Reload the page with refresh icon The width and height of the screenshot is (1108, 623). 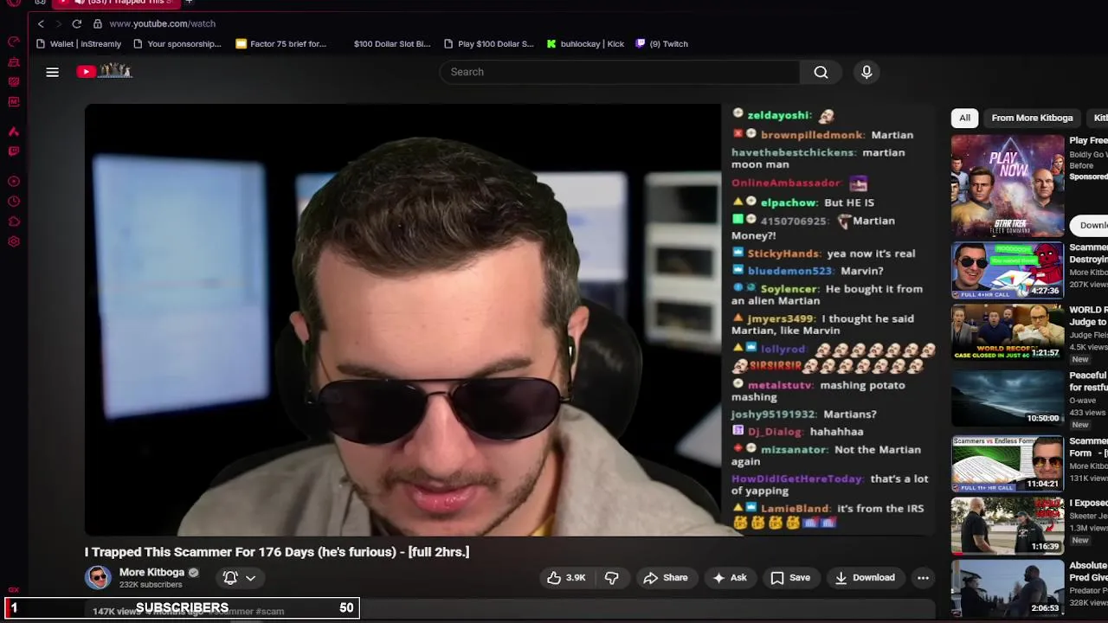tap(77, 23)
